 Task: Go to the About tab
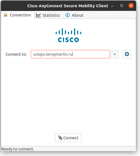point(75,15)
